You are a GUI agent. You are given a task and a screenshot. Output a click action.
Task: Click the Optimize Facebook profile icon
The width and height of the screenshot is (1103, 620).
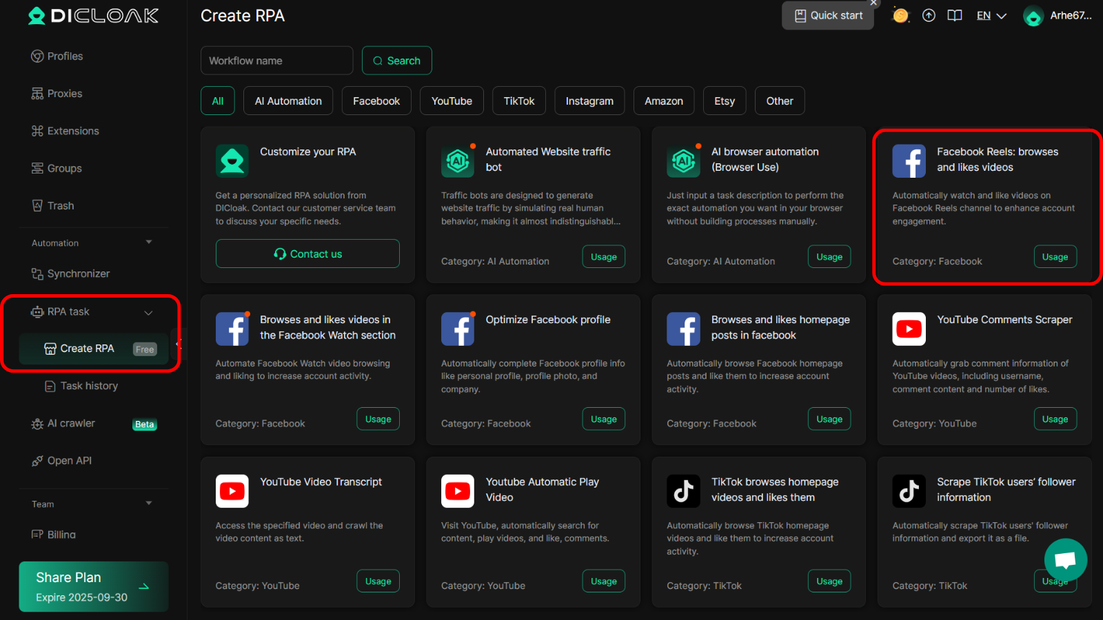pyautogui.click(x=458, y=329)
